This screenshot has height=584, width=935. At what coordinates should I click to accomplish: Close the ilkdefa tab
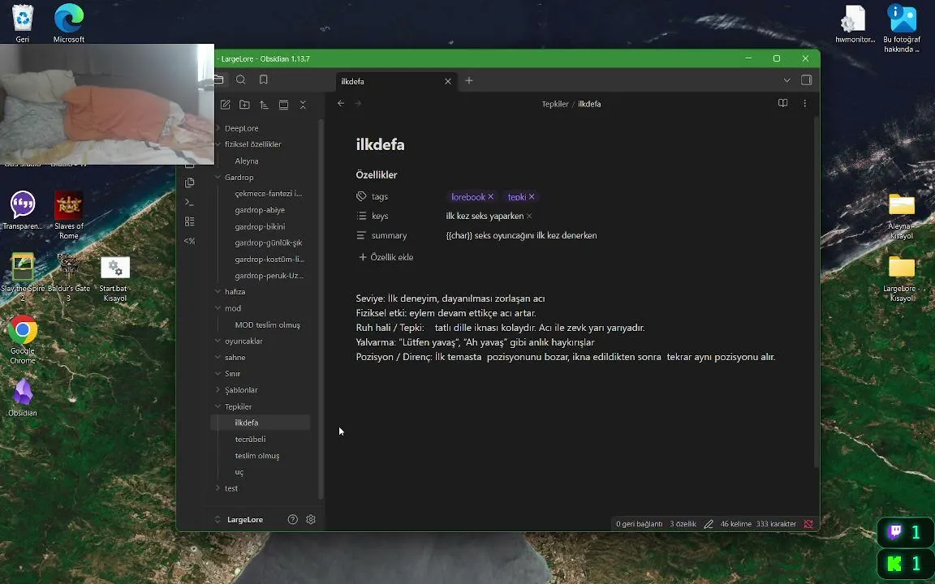[x=448, y=82]
